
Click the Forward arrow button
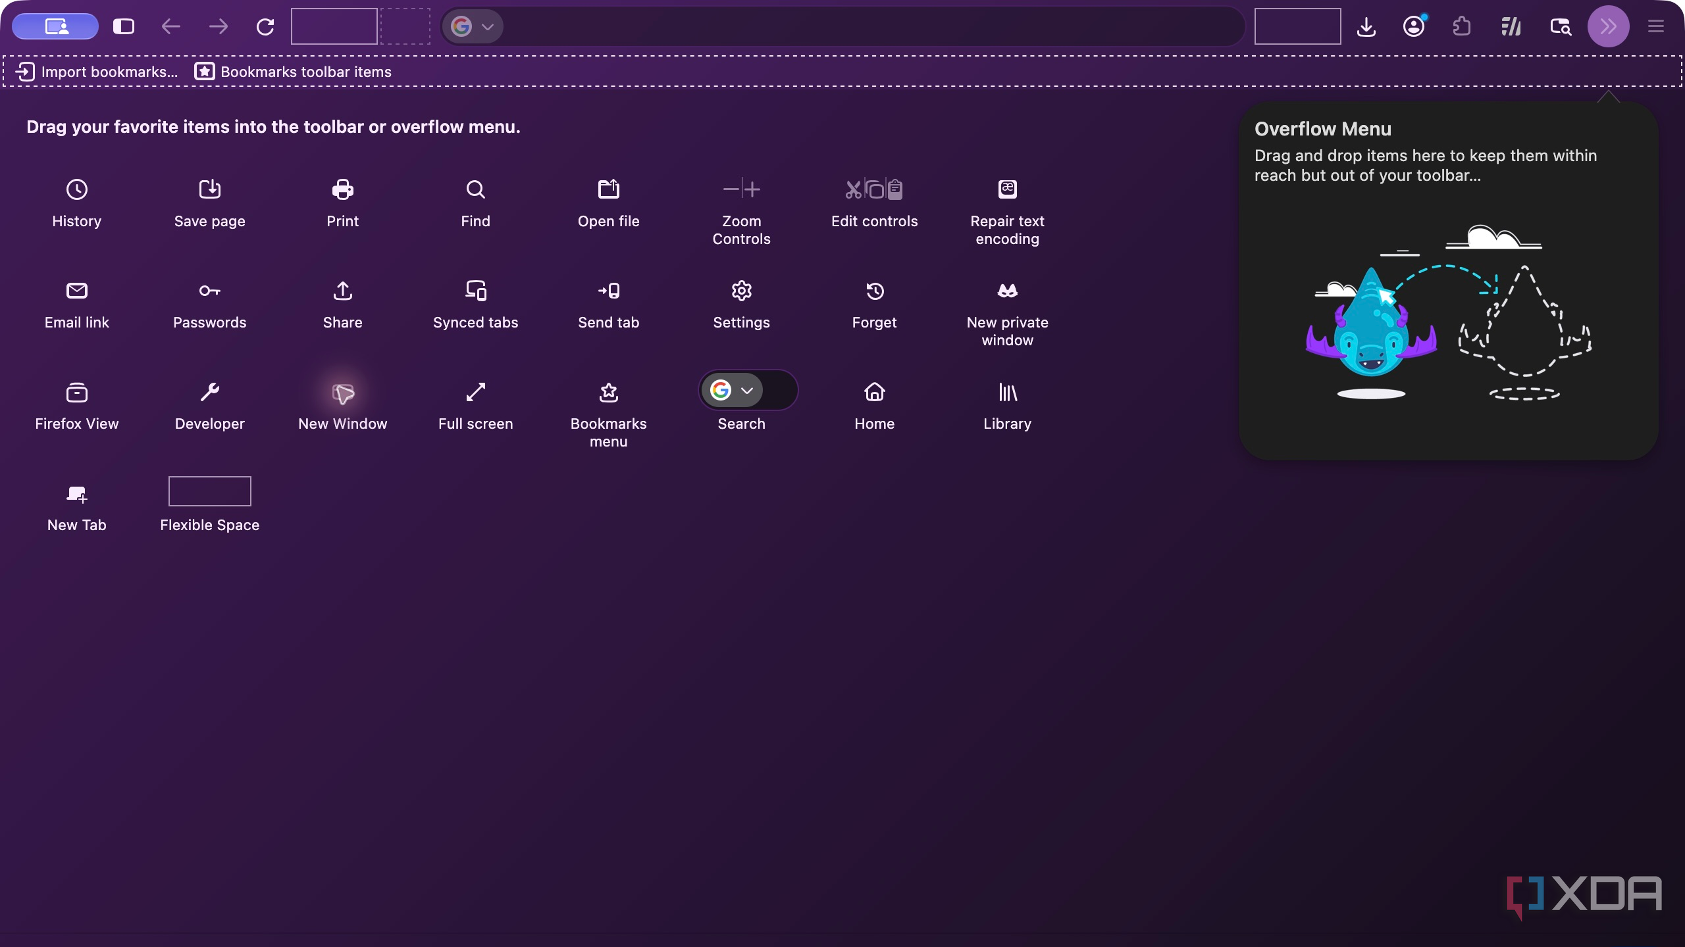tap(219, 26)
